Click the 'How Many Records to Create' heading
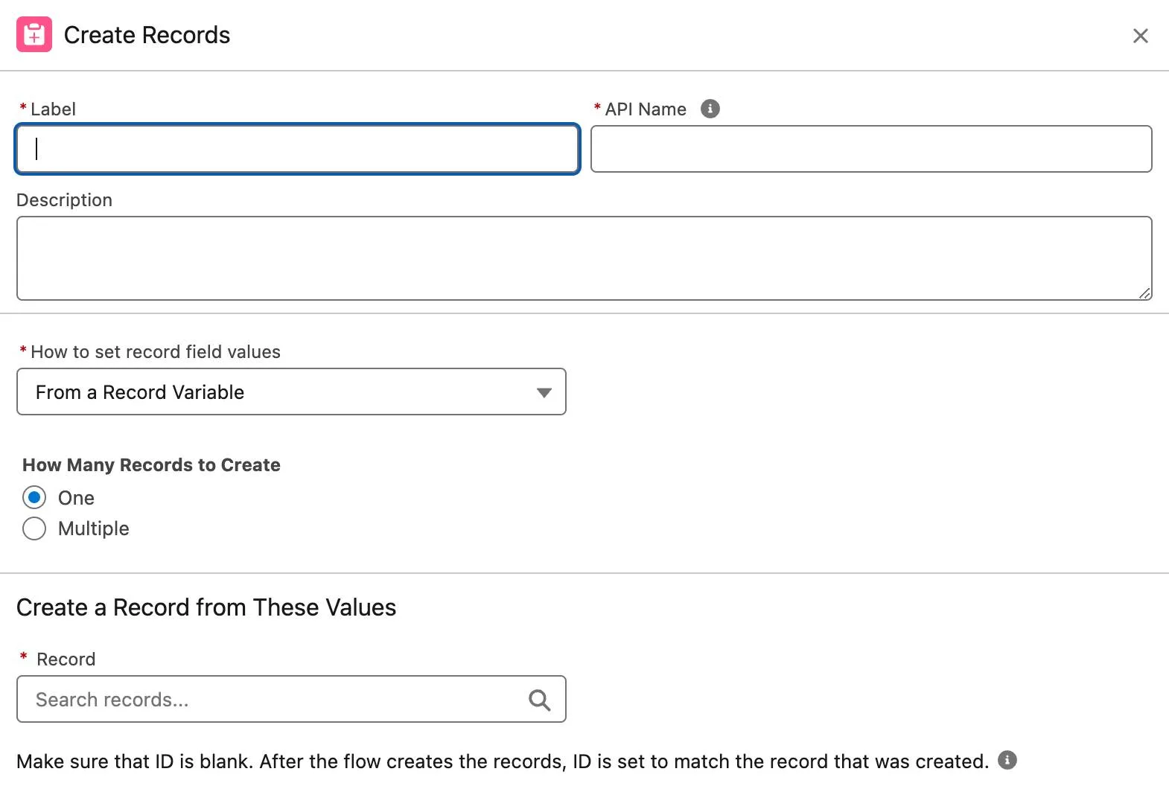The width and height of the screenshot is (1169, 789). 151,465
